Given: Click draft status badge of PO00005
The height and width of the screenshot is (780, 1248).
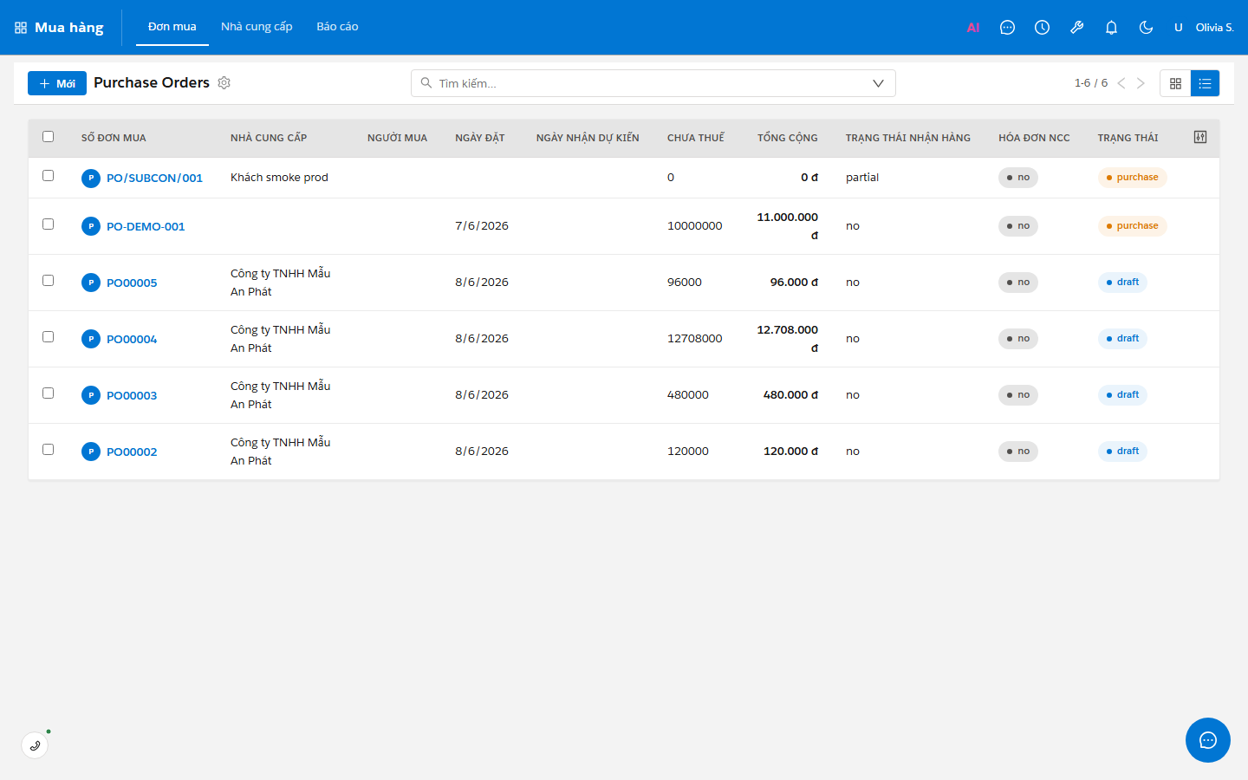Looking at the screenshot, I should pyautogui.click(x=1122, y=283).
